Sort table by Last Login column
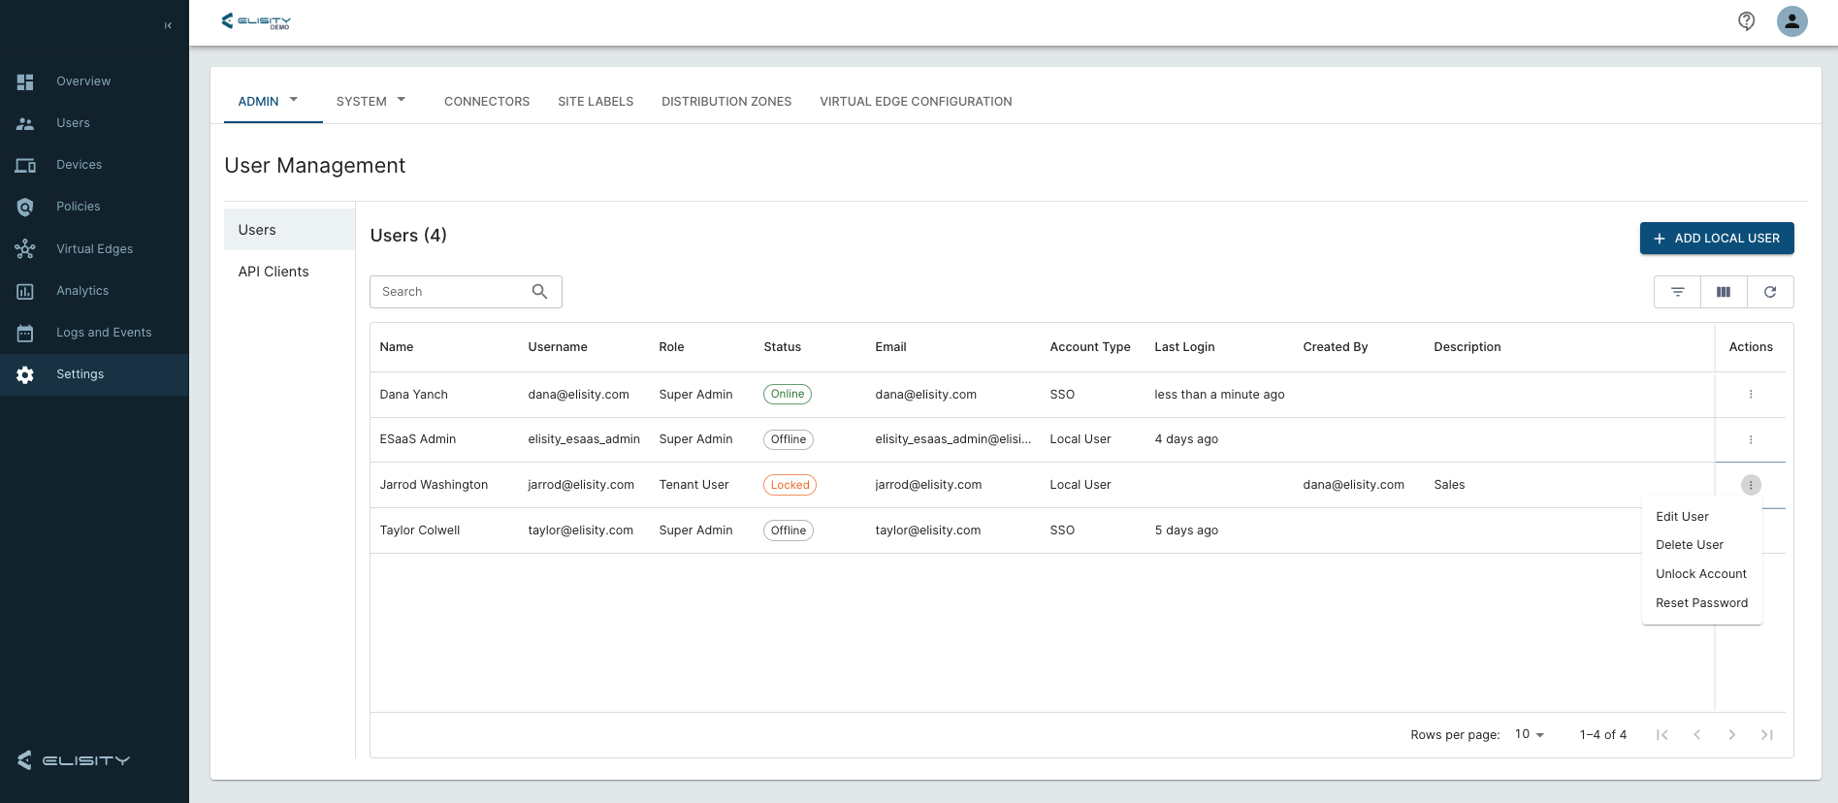 tap(1184, 347)
